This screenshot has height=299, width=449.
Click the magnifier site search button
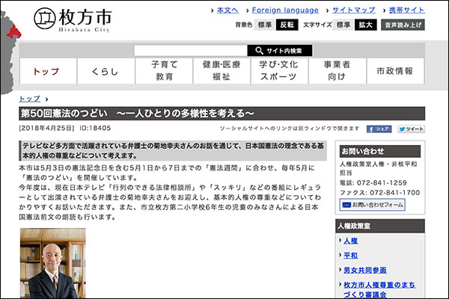(x=279, y=51)
